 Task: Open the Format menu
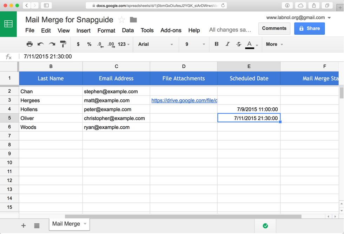point(106,31)
